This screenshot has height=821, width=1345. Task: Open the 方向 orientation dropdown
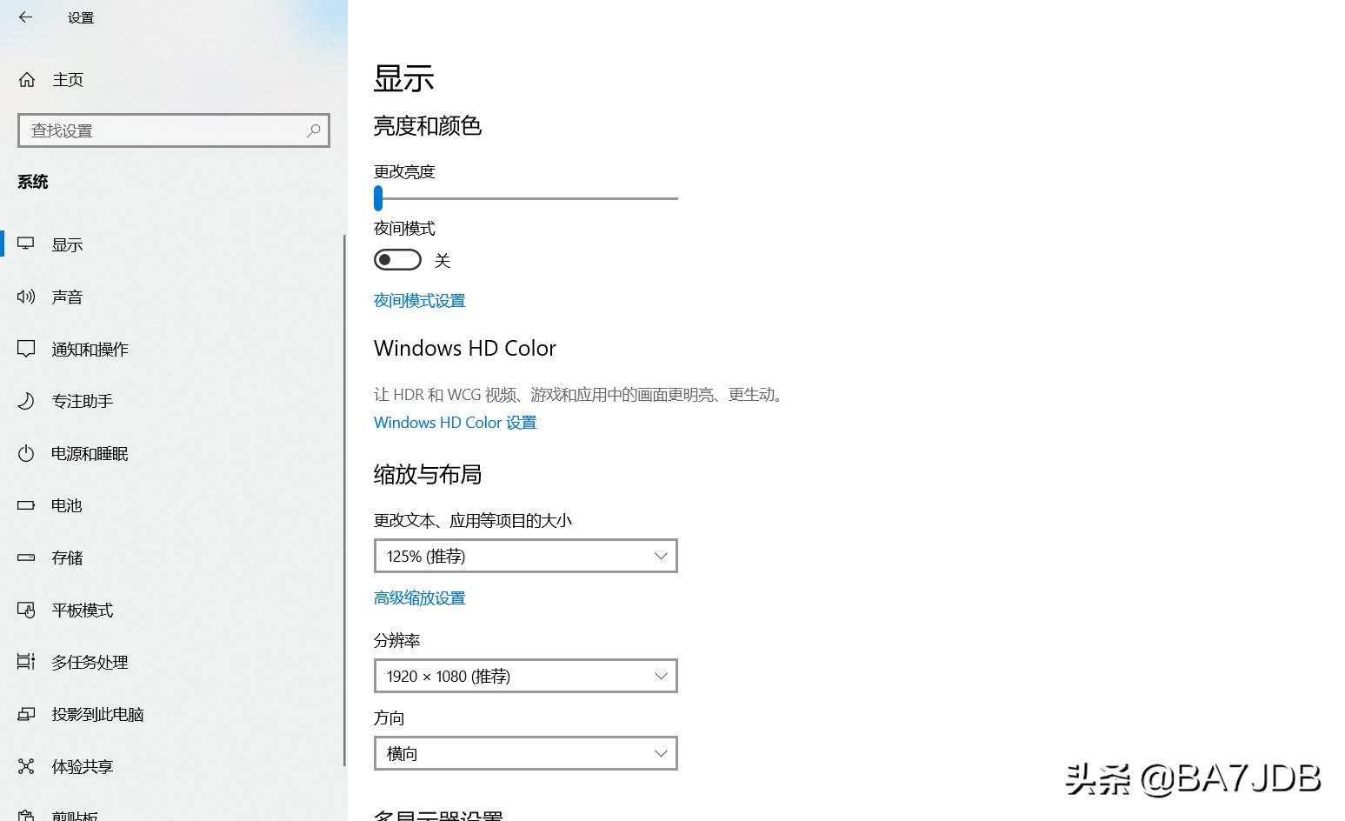click(525, 753)
